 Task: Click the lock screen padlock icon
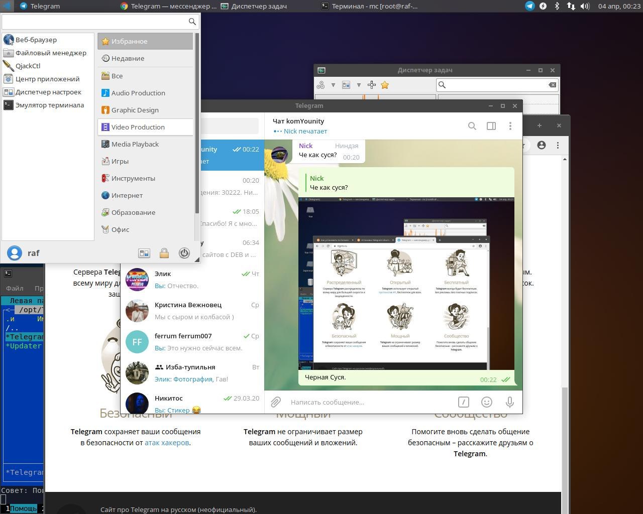coord(164,253)
